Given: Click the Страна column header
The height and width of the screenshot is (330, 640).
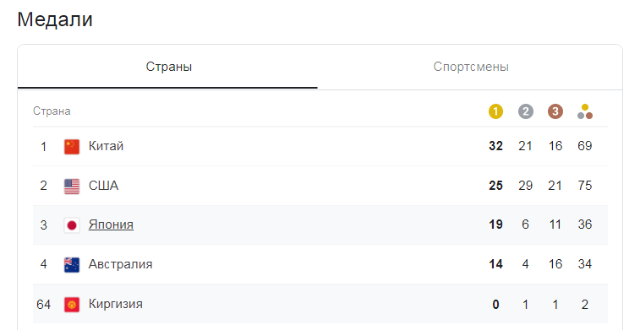Looking at the screenshot, I should 52,111.
